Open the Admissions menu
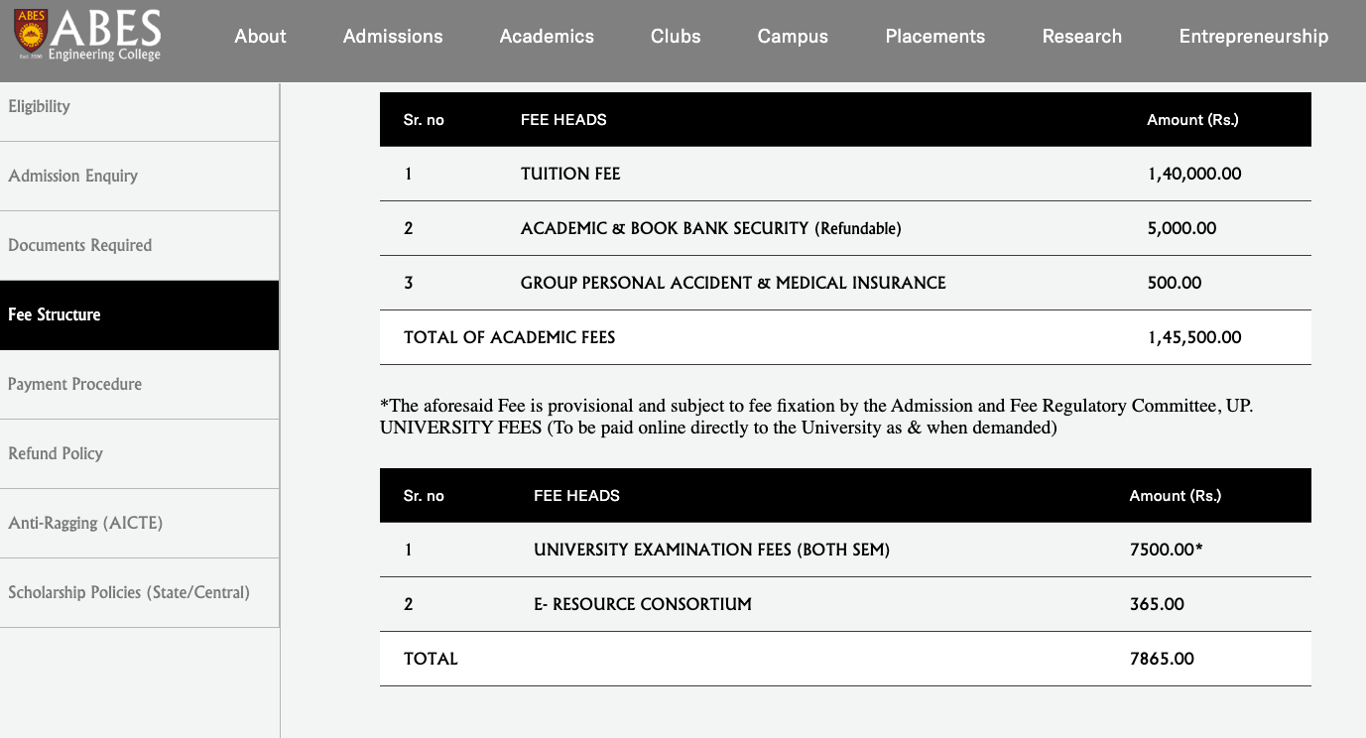Screen dimensions: 1366x738 [392, 36]
